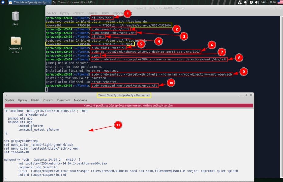Click the 'set menu_color_normal=light-green/black' line

(38, 145)
